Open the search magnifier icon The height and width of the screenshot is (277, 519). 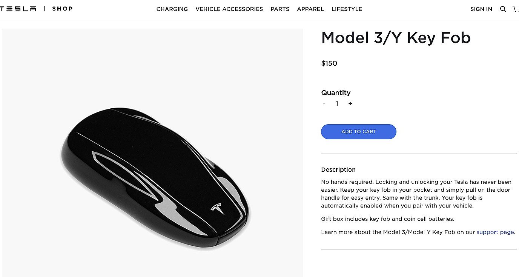pyautogui.click(x=503, y=9)
